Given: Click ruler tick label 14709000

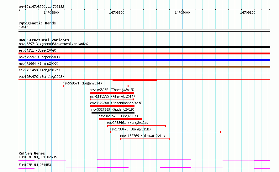Looking at the screenshot, I should 182,13.
